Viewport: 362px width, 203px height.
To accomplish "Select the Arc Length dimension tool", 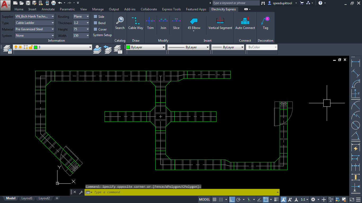I will (355, 83).
